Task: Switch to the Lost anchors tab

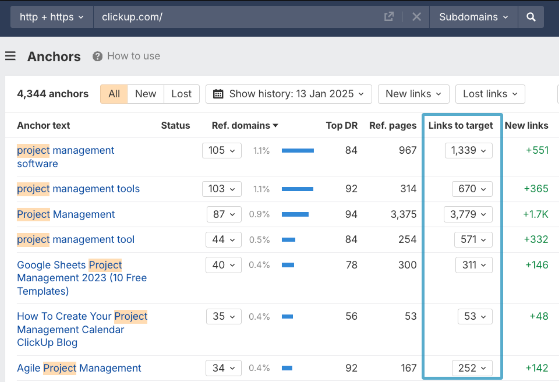Action: pyautogui.click(x=181, y=94)
